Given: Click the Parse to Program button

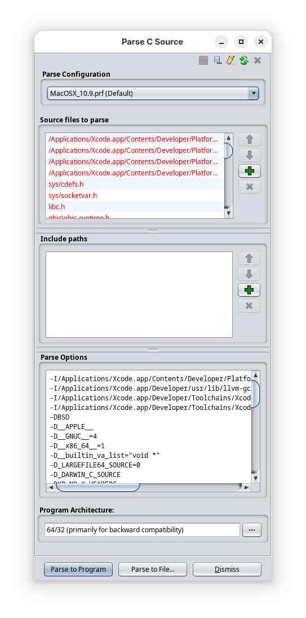Looking at the screenshot, I should pyautogui.click(x=78, y=569).
